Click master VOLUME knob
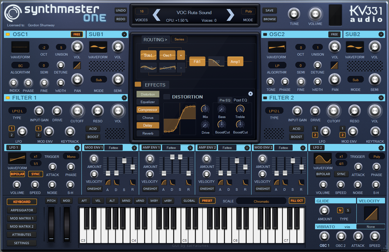This screenshot has height=252, width=389. 315,14
